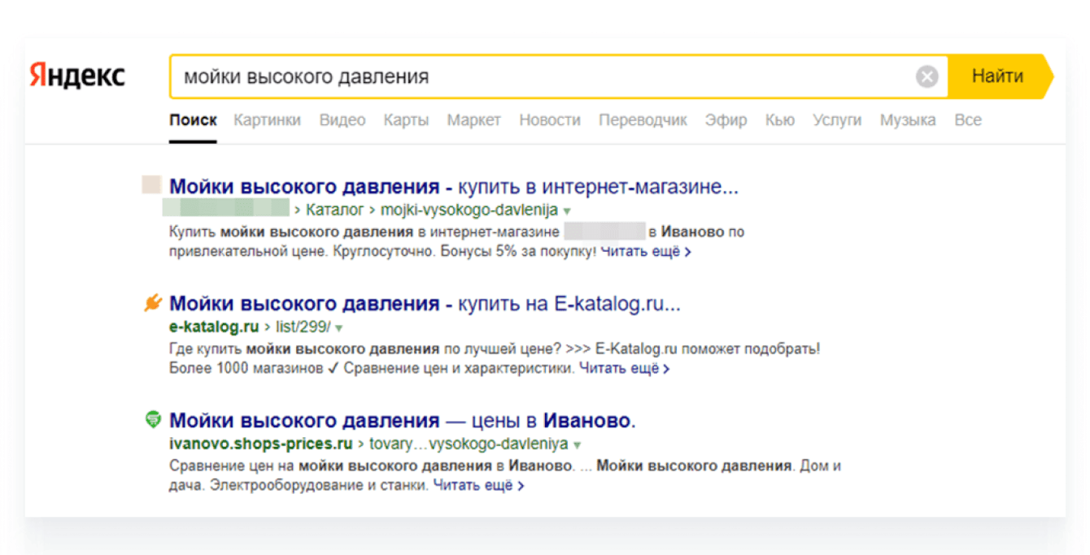Open the Видео tab
Screen dimensions: 1090x555
342,120
